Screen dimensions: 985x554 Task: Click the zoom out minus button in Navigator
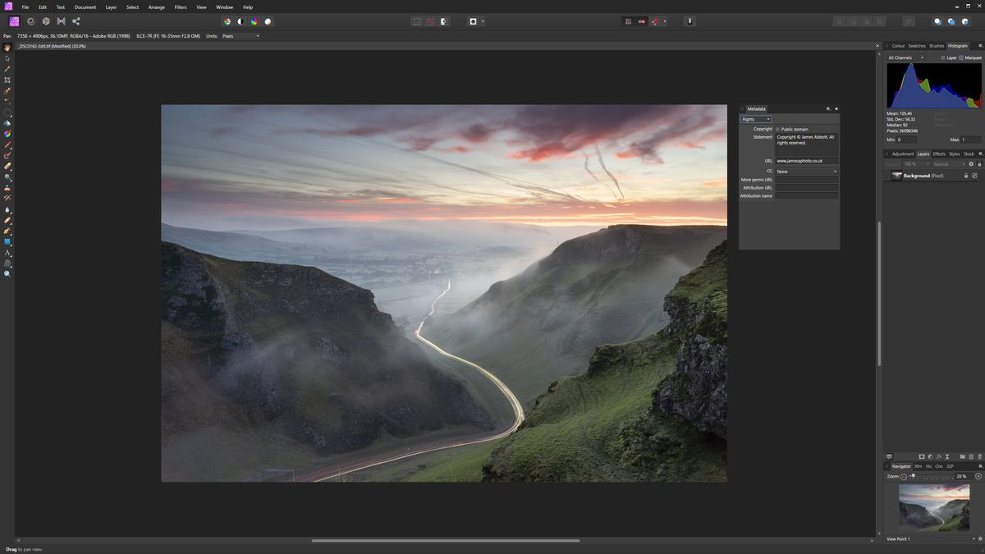pyautogui.click(x=904, y=476)
